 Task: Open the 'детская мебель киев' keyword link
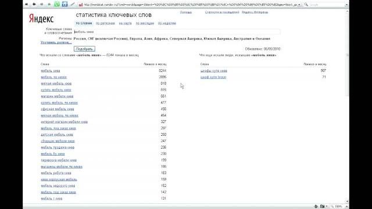coord(57,135)
